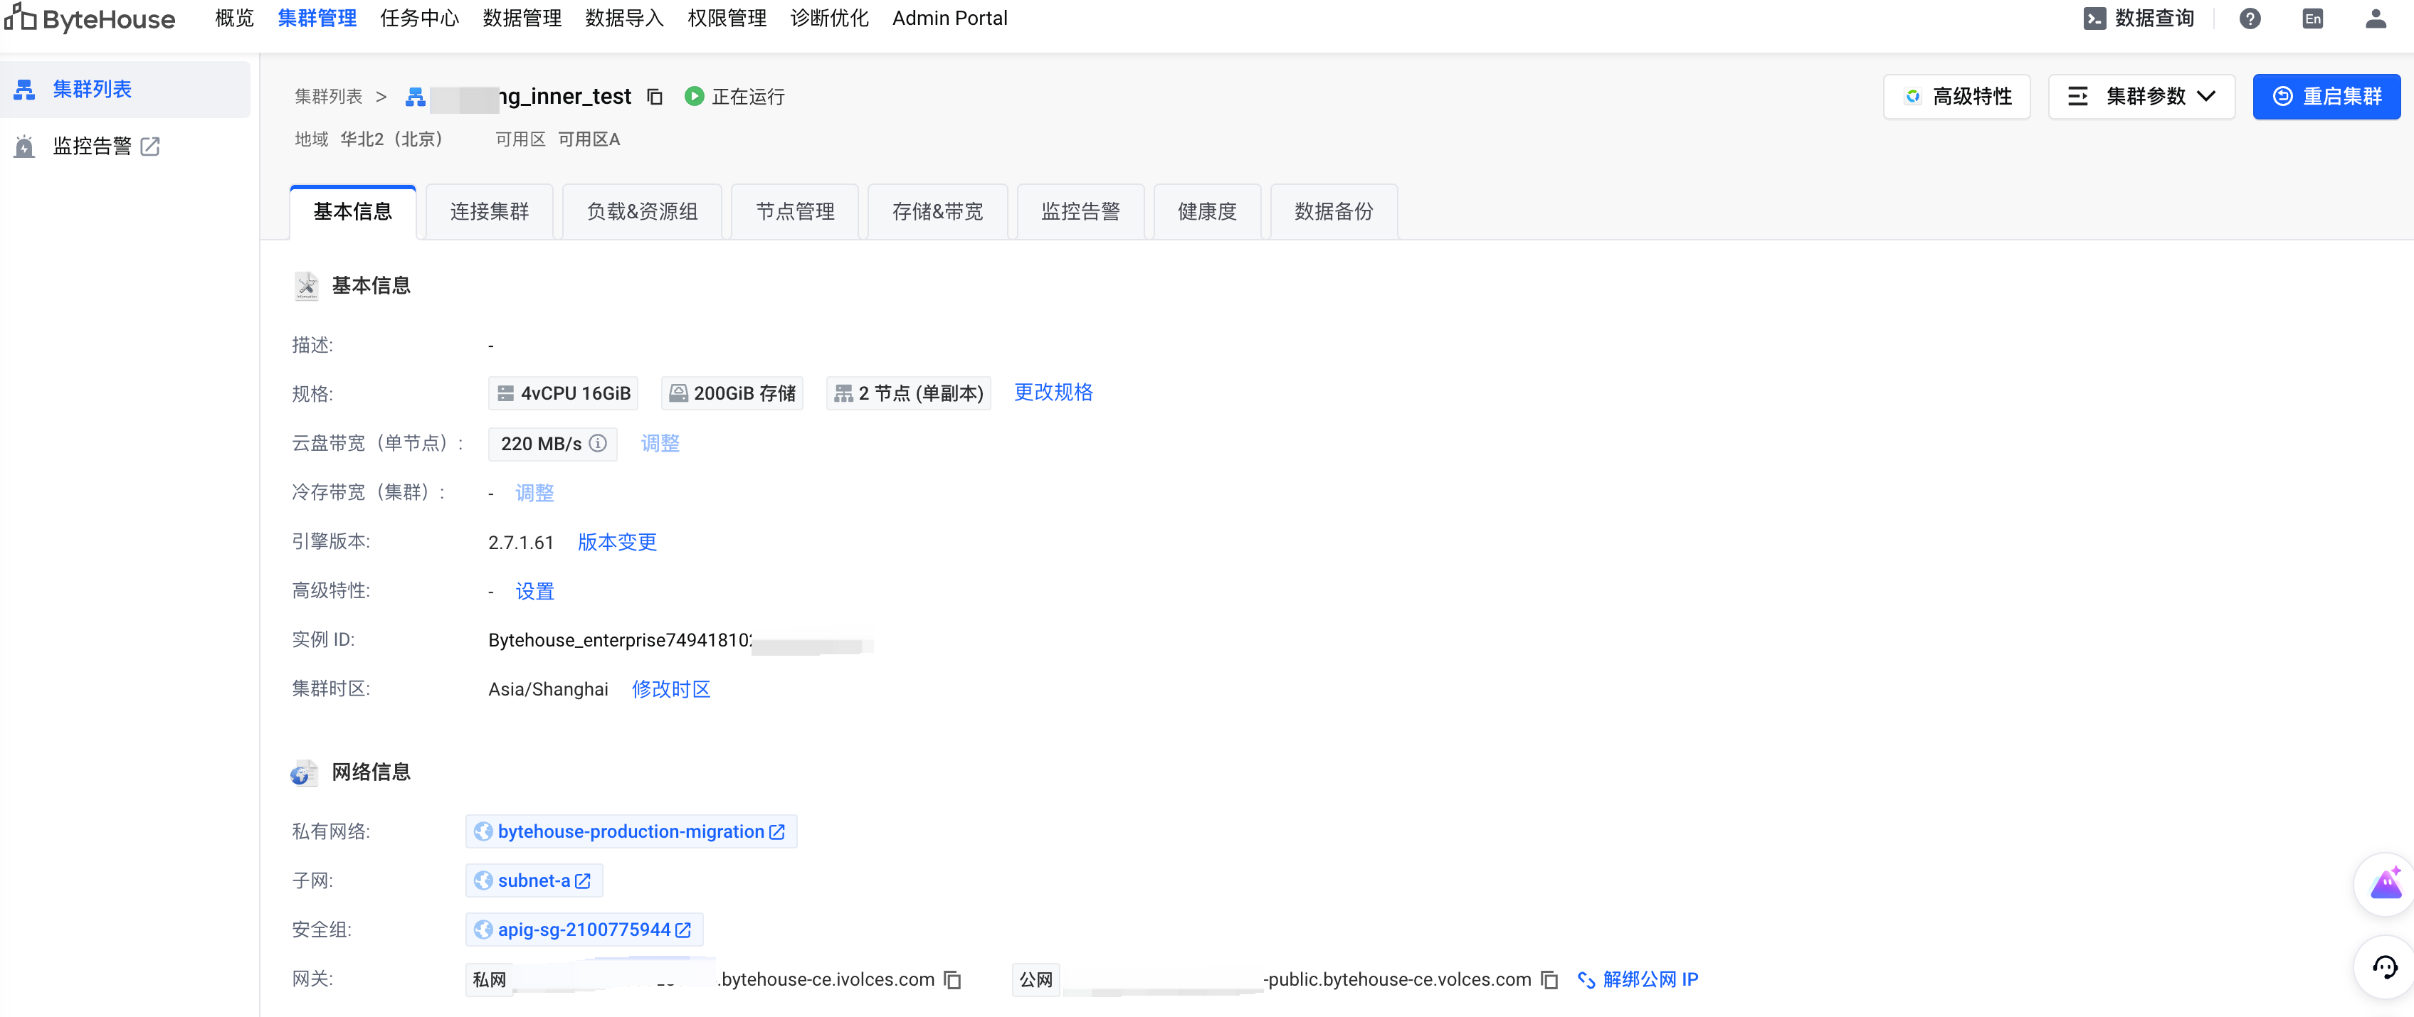Click 解绑公网 IP
Image resolution: width=2414 pixels, height=1017 pixels.
1637,979
